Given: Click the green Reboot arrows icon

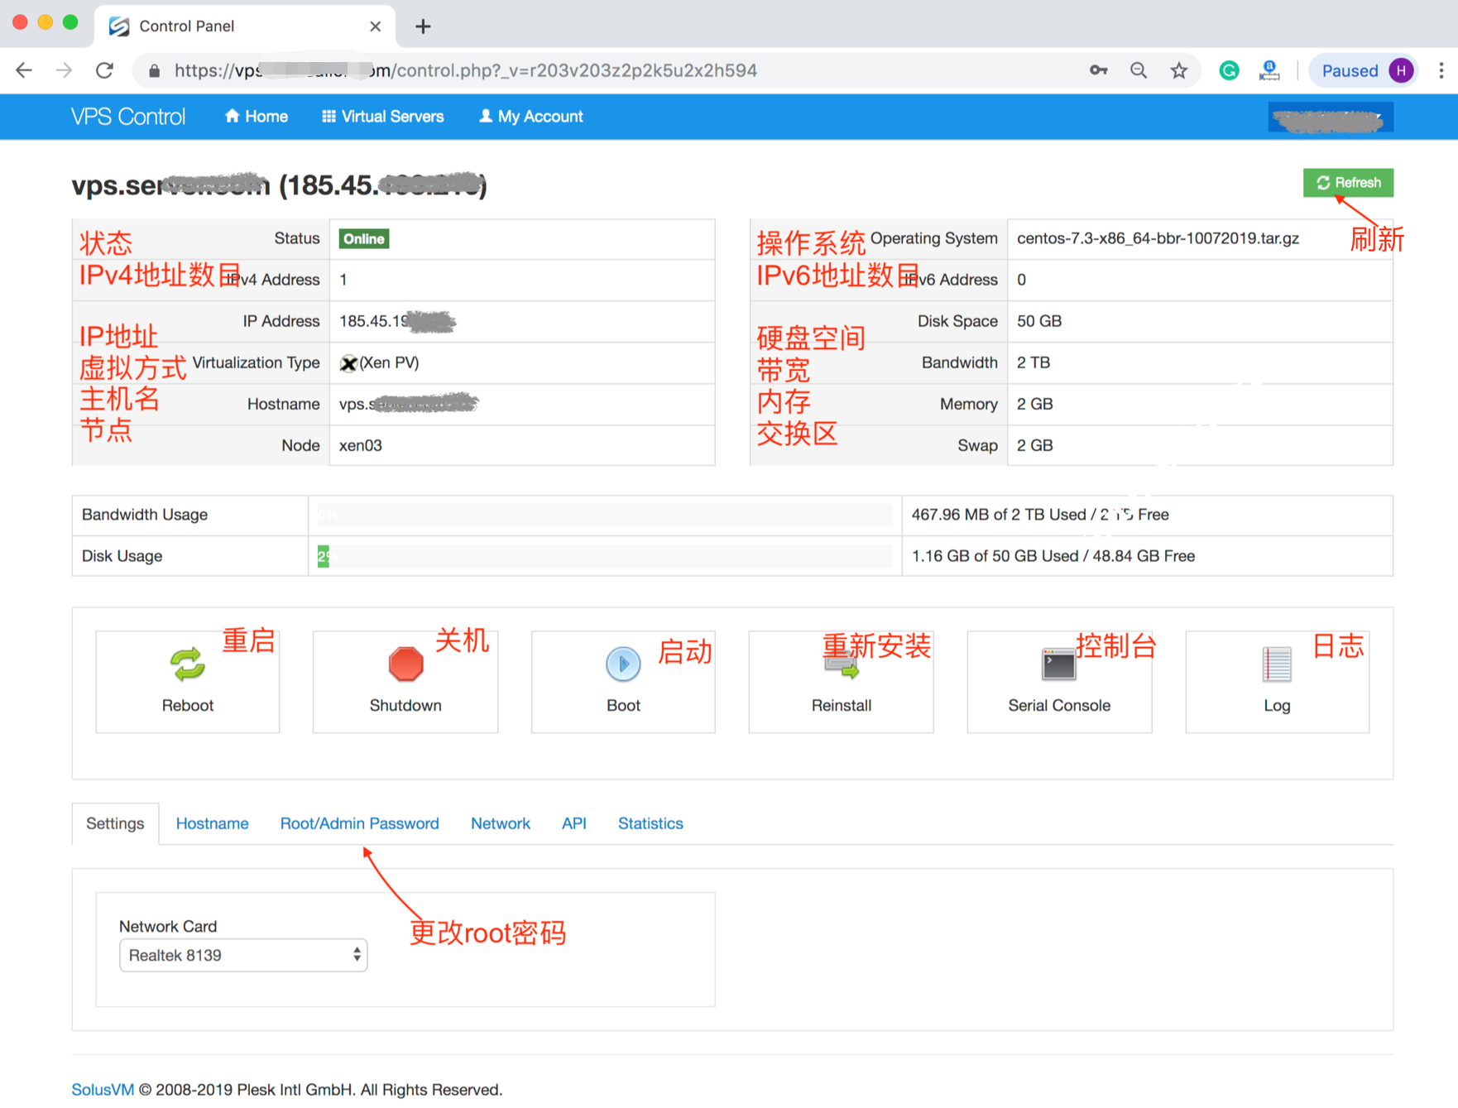Looking at the screenshot, I should point(188,664).
